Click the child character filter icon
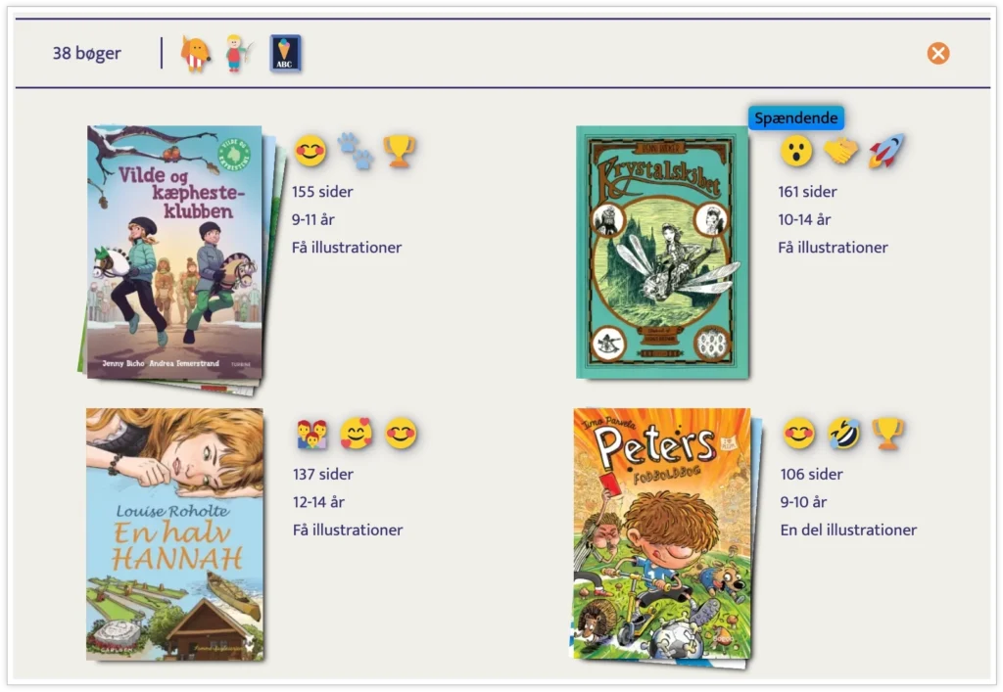Viewport: 1003px width, 692px height. [236, 53]
